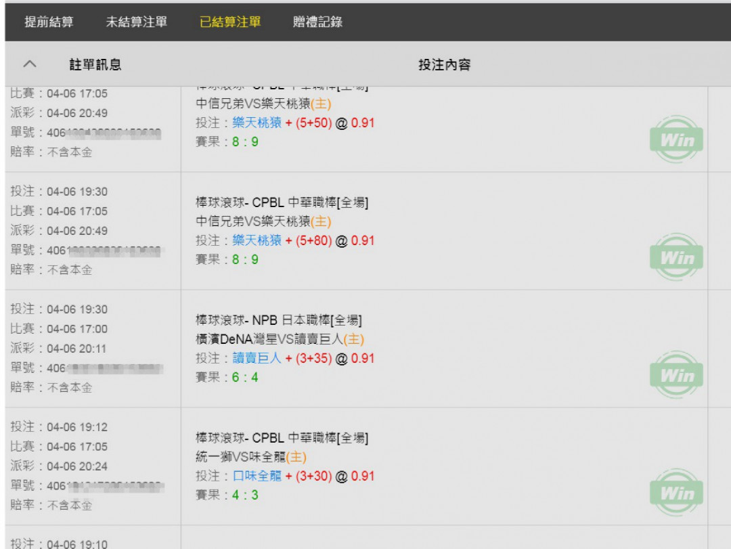Select handicap text (3+35)
This screenshot has height=549, width=731.
point(314,358)
